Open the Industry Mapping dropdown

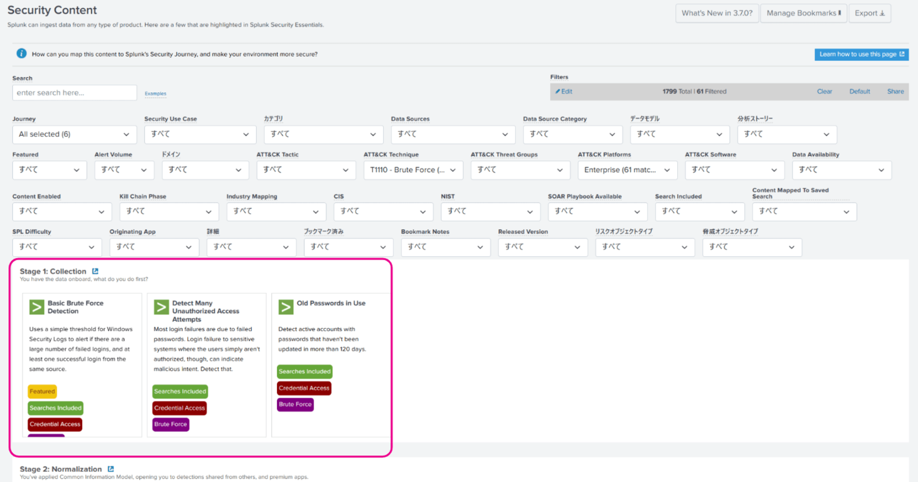tap(276, 211)
